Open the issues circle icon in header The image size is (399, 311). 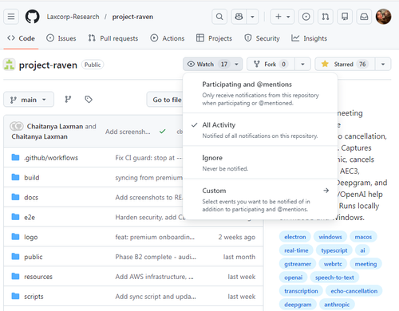click(306, 17)
